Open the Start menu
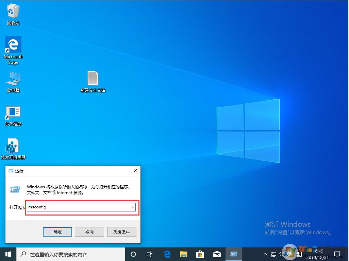The width and height of the screenshot is (349, 261). point(7,254)
